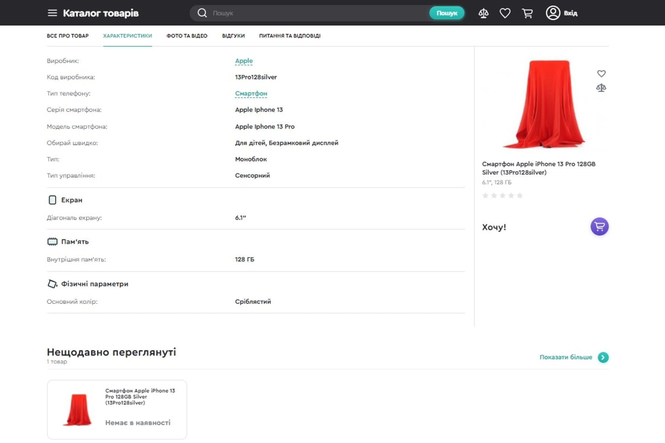Click the Моноблок type value
665x443 pixels.
pyautogui.click(x=251, y=159)
